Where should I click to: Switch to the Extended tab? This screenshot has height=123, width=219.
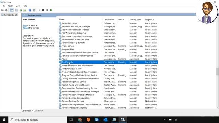pyautogui.click(x=27, y=111)
